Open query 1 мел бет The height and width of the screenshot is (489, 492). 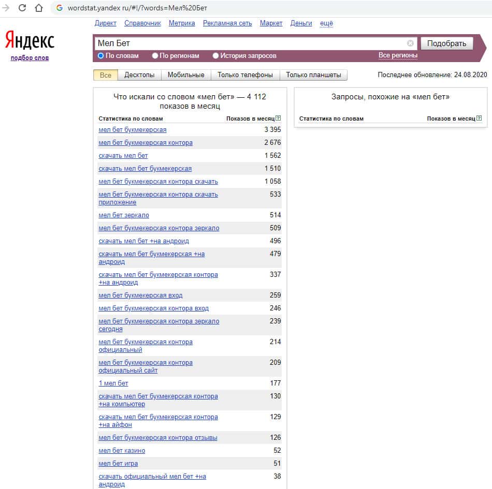click(113, 383)
